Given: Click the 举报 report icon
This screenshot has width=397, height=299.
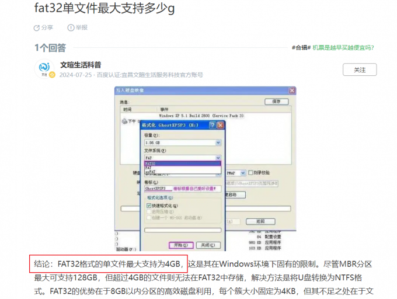Looking at the screenshot, I should [x=71, y=27].
